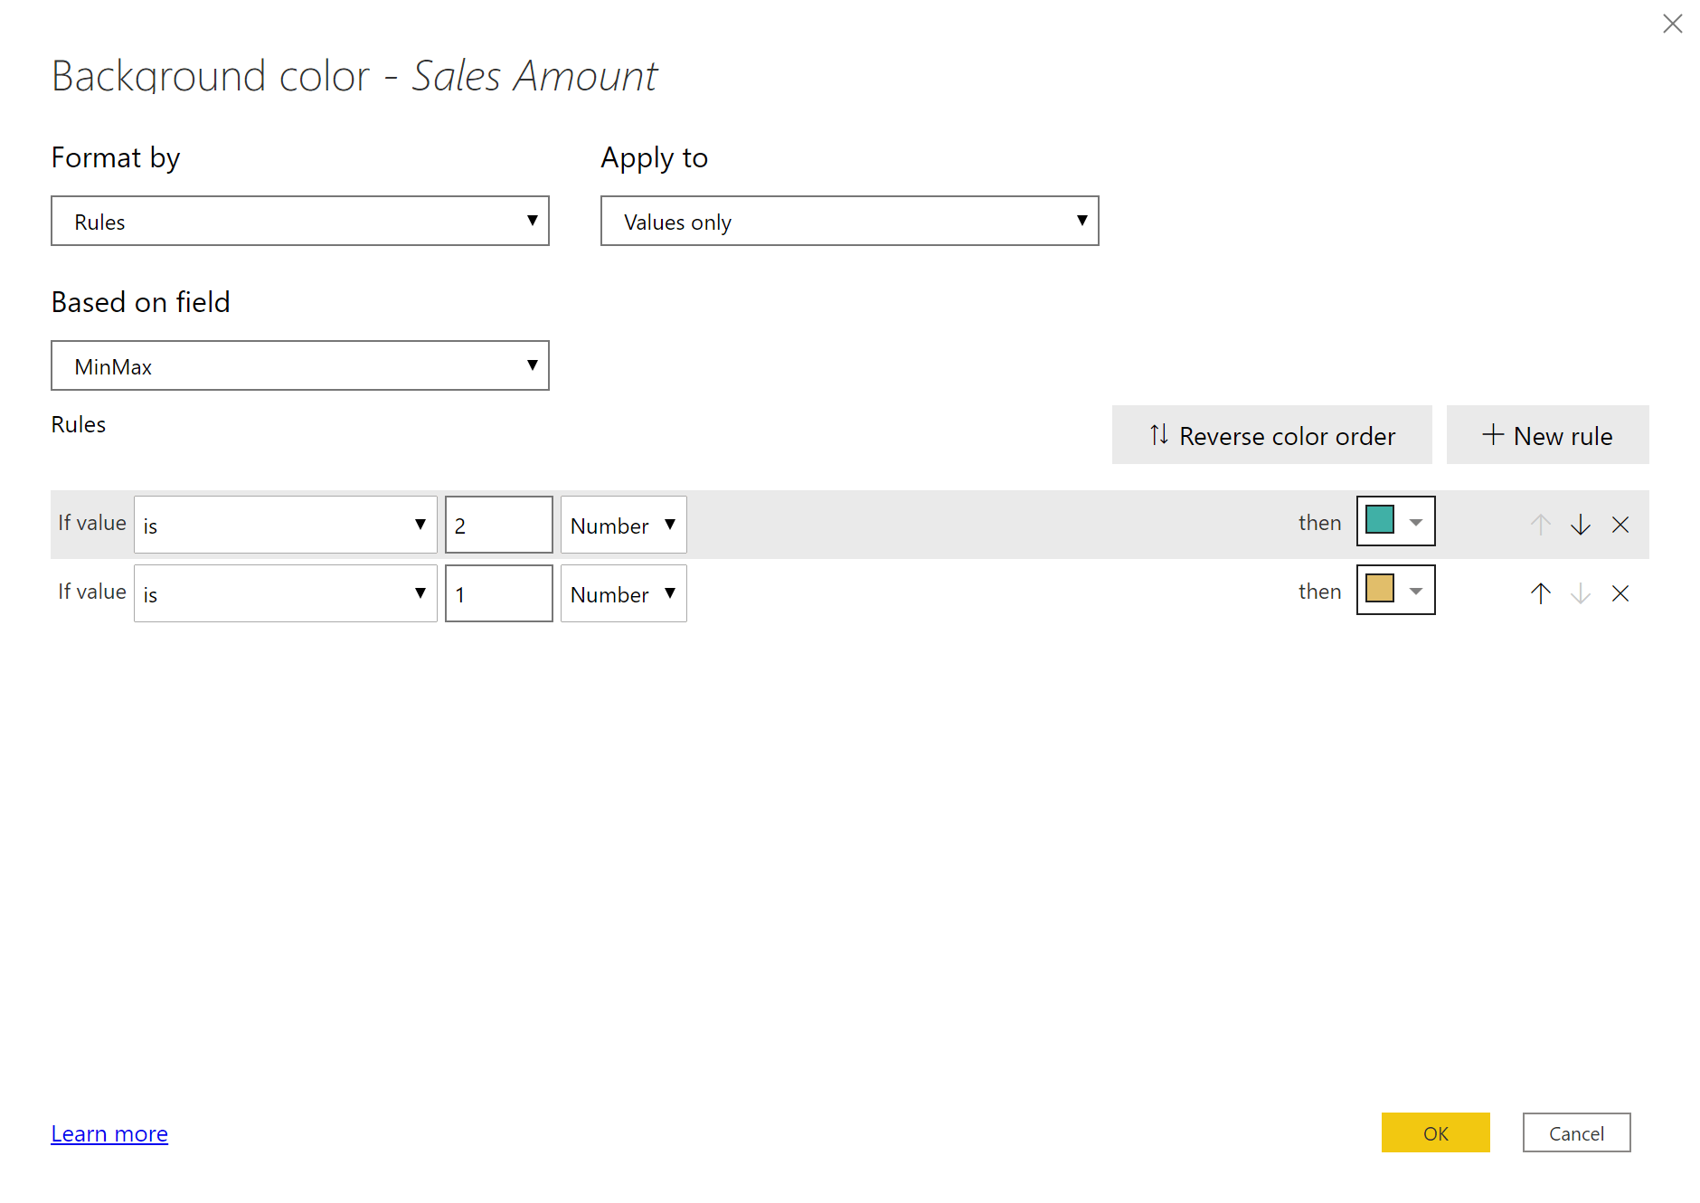Screen dimensions: 1700x1203
Task: Open the Learn more link
Action: pos(109,1133)
